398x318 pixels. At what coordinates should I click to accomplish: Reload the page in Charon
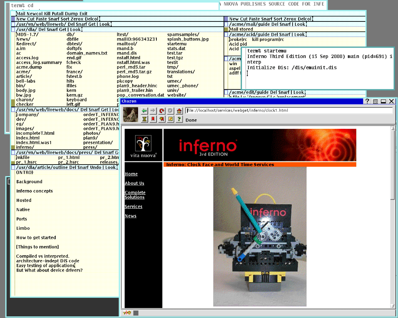[x=162, y=111]
